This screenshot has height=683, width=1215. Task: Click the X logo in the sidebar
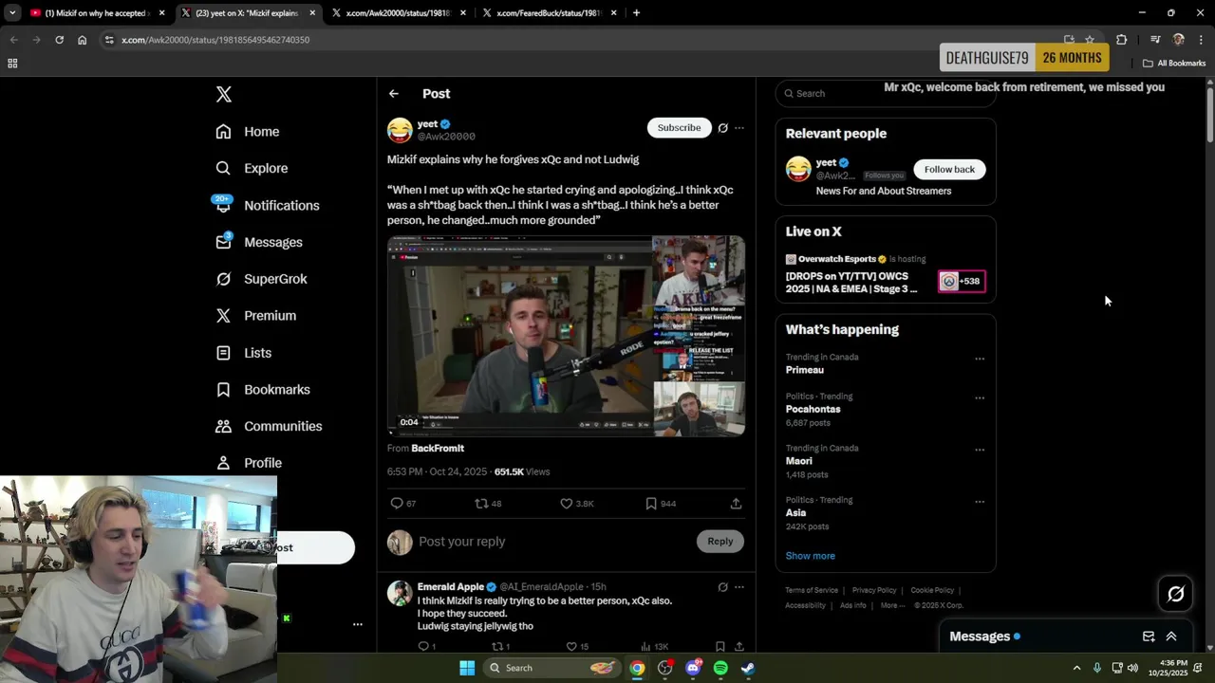pos(223,94)
